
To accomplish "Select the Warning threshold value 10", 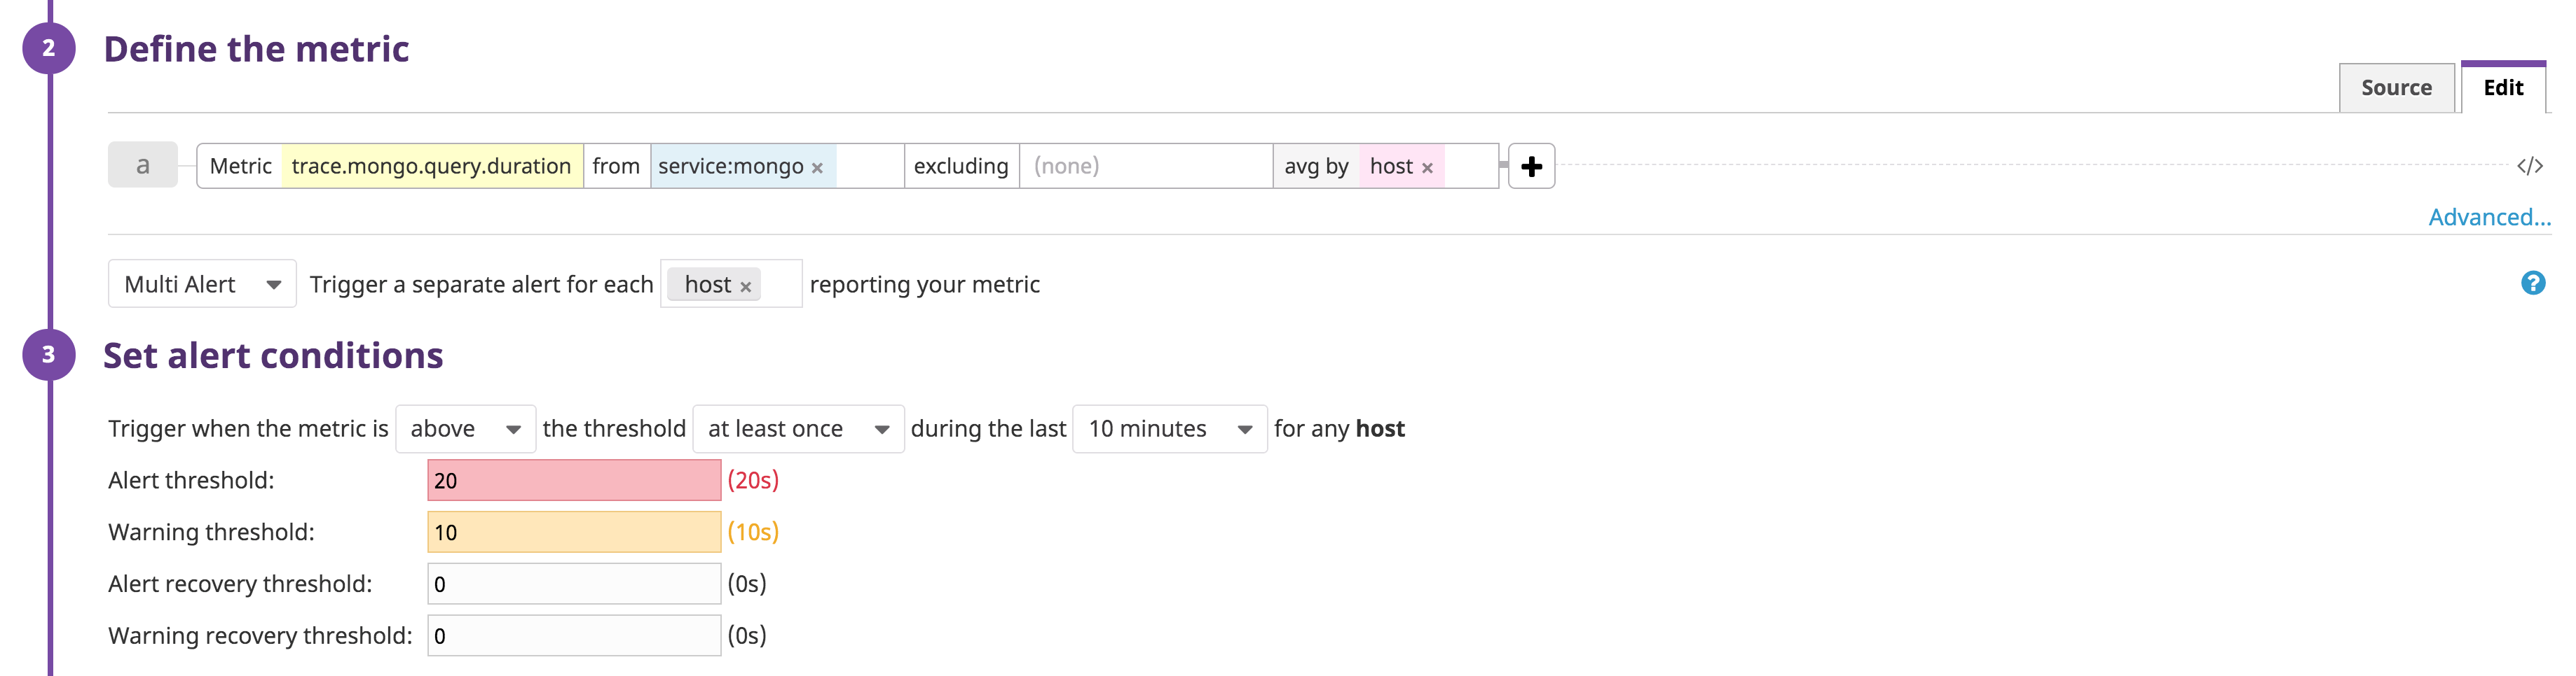I will [x=573, y=533].
